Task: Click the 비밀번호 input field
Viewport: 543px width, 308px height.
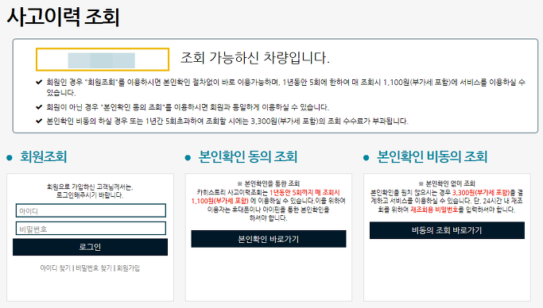Action: [x=91, y=229]
